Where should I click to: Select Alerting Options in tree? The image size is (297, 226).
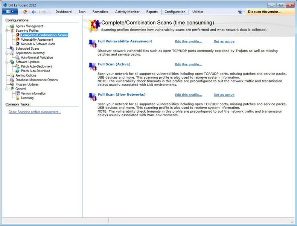tap(26, 75)
